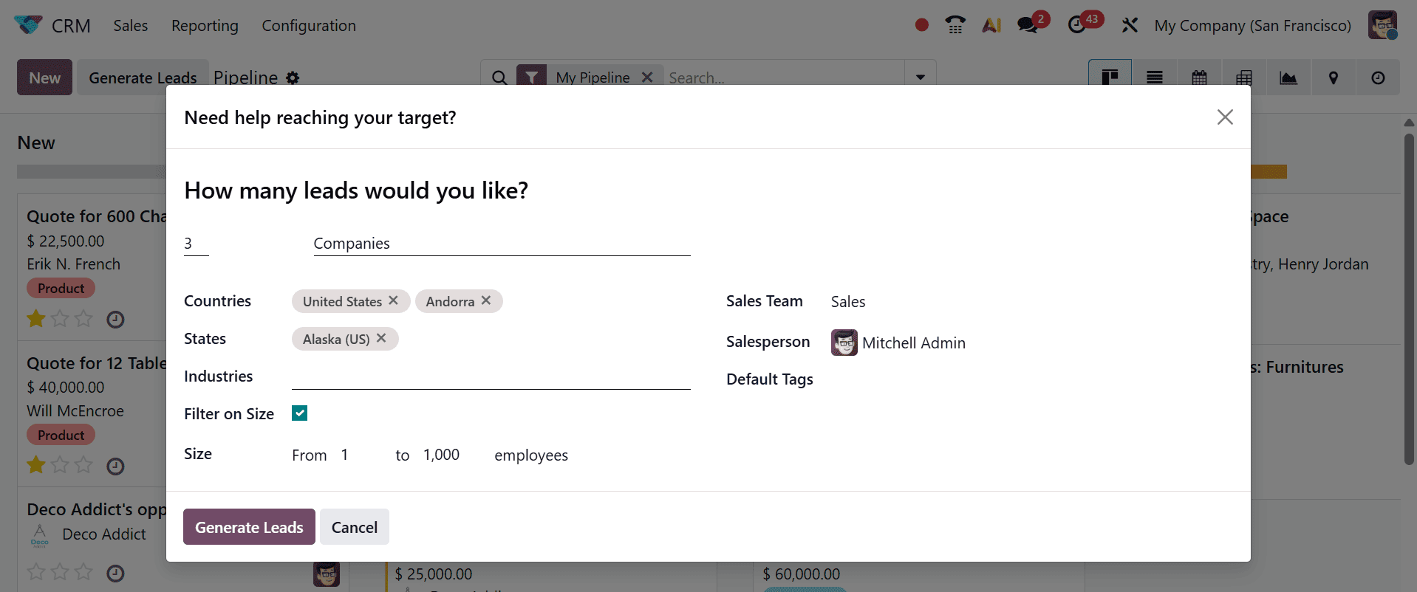Open the conversations chat icon
1417x592 pixels.
pos(1028,25)
